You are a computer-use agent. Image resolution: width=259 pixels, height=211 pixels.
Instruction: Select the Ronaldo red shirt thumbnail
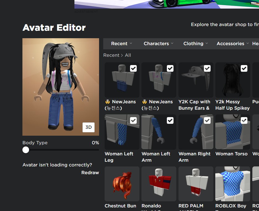(x=159, y=184)
